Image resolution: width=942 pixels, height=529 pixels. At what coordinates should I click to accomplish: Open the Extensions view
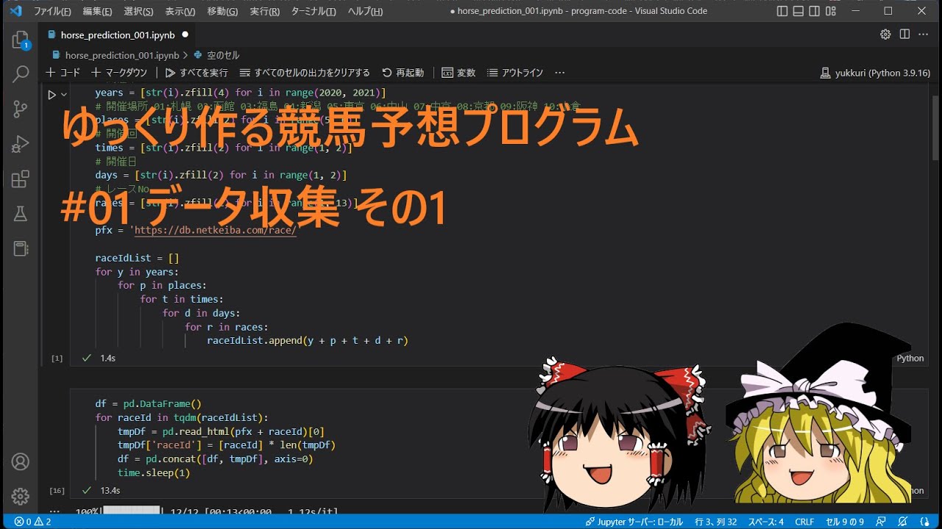[x=20, y=179]
